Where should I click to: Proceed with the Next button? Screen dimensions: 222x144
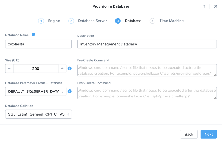point(209,134)
